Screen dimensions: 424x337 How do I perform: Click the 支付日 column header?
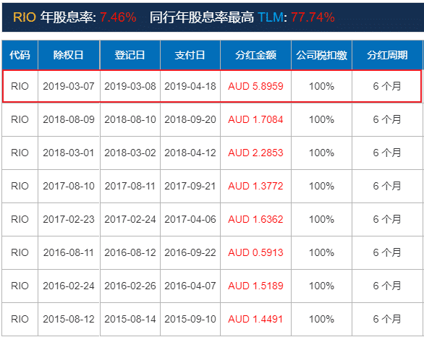[190, 55]
